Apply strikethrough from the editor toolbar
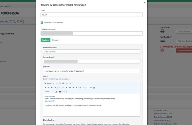192x125 pixels. 52,87
